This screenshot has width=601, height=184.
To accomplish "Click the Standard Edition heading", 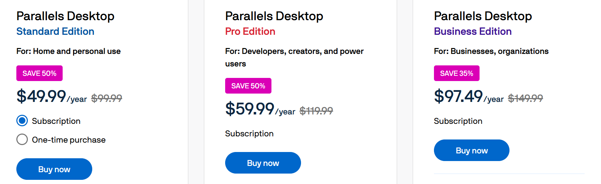I will point(55,31).
